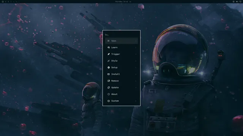243x136 pixels.
Task: Select the About menu entry
Action: click(x=121, y=94)
